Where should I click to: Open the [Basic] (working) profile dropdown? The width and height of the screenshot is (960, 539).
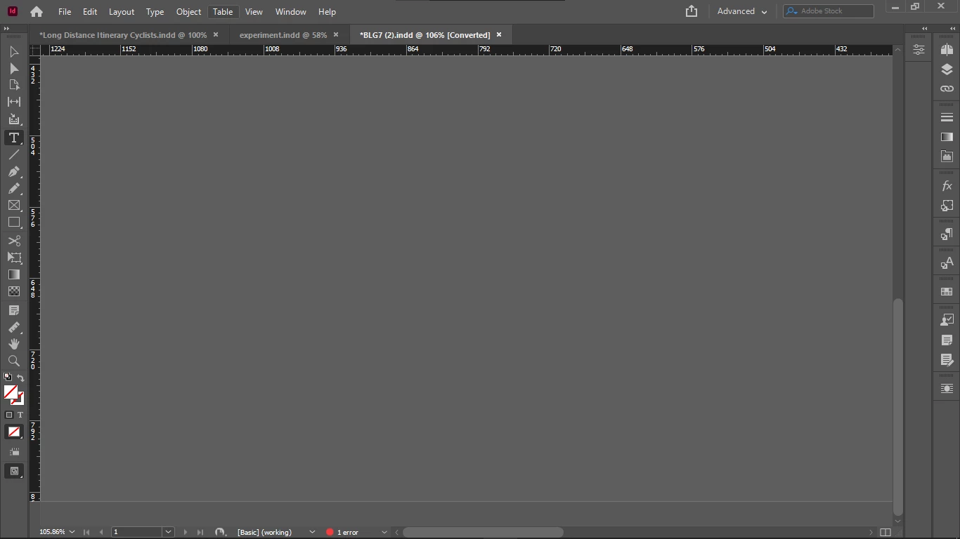[x=313, y=532]
